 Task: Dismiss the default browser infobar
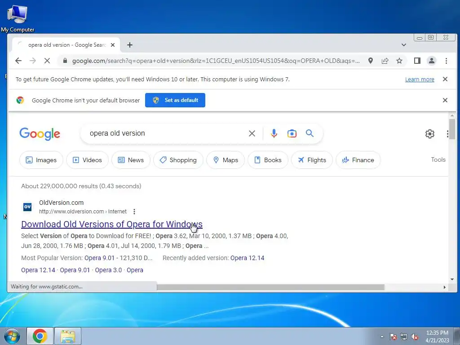445,100
